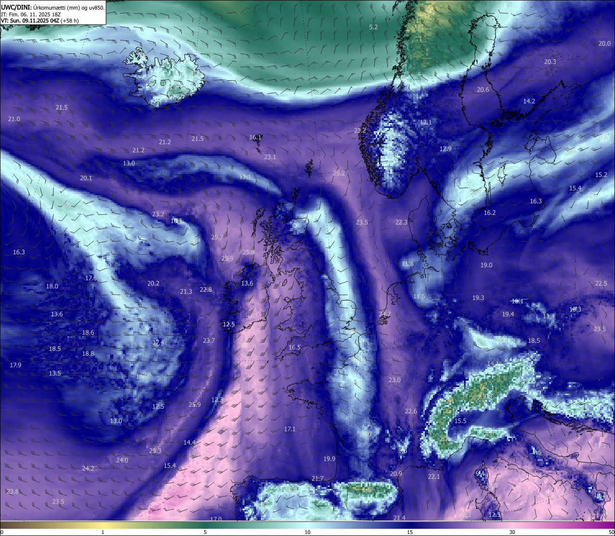This screenshot has width=615, height=536.
Task: Click the 17.9 value label
Action: coord(15,365)
